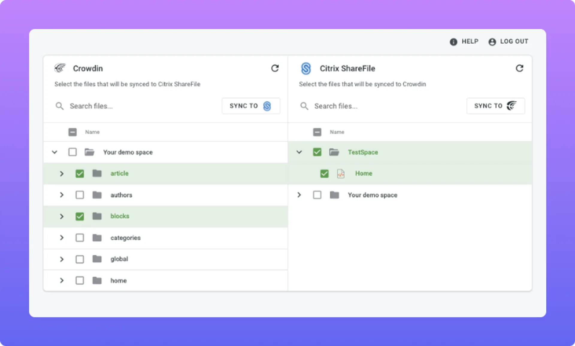This screenshot has height=346, width=575.
Task: Click the Log Out button
Action: tap(508, 42)
